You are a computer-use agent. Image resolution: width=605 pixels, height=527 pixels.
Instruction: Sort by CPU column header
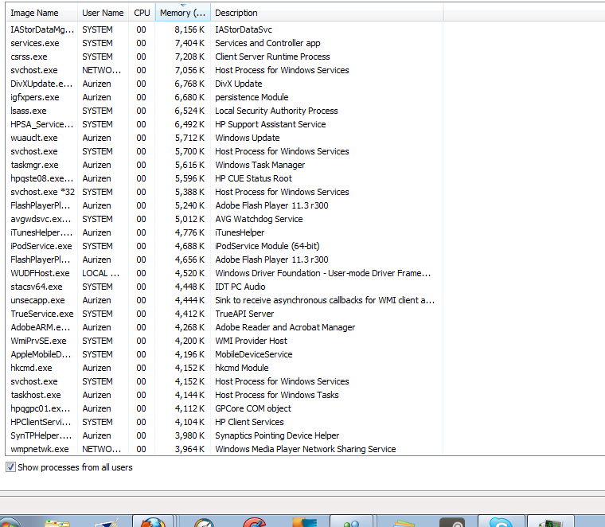tap(142, 13)
